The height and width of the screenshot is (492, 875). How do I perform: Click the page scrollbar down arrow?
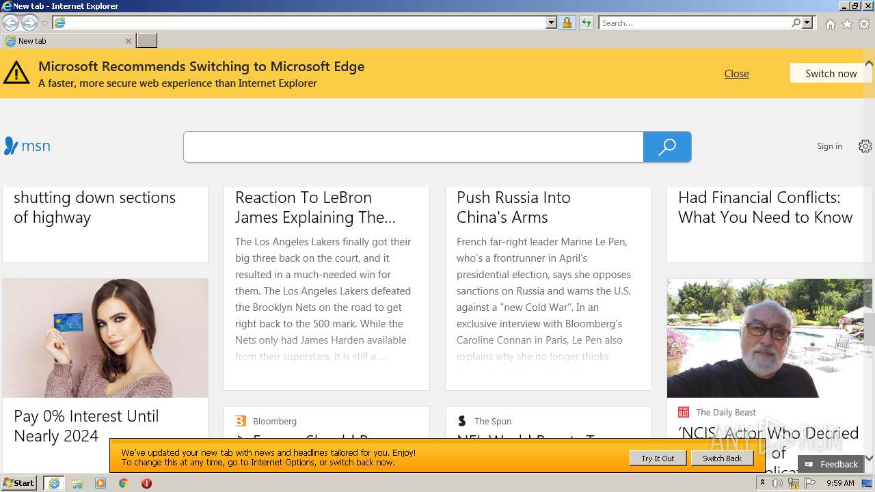[x=869, y=459]
